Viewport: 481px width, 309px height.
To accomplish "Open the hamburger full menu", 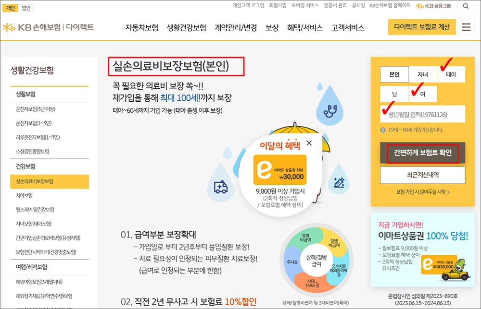I will point(466,27).
